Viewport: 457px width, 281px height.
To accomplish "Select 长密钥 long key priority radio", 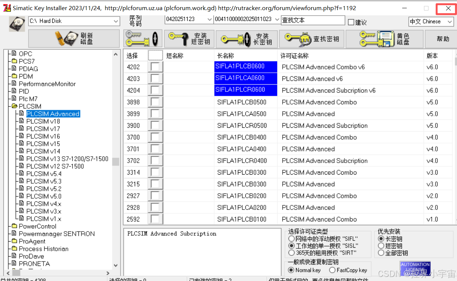I will point(381,239).
